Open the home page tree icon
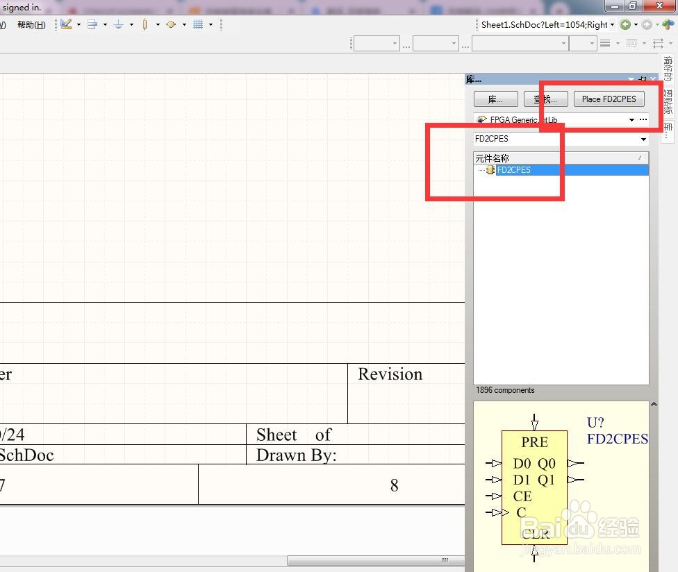This screenshot has height=572, width=678. click(668, 24)
